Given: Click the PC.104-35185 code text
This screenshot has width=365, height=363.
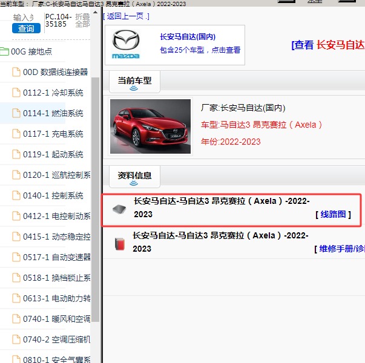Looking at the screenshot, I should (x=59, y=20).
